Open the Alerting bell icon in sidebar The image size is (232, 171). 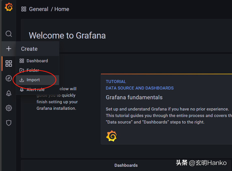[x=9, y=93]
